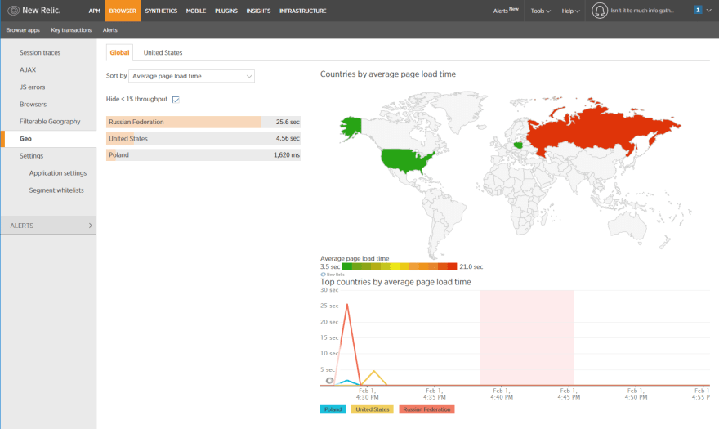
Task: Click the gray circle marker on chart
Action: tap(330, 380)
